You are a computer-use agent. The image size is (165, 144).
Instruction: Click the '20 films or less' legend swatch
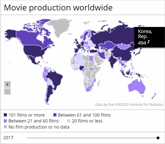[69, 121]
